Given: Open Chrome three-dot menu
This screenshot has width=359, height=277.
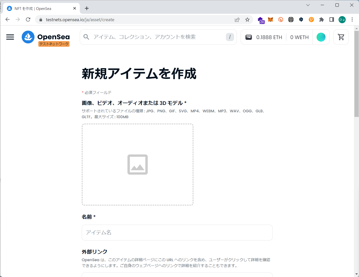Looking at the screenshot, I should pyautogui.click(x=352, y=20).
